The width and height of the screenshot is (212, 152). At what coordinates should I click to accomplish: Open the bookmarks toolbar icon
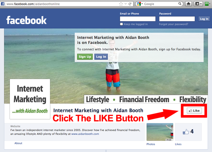click(197, 4)
